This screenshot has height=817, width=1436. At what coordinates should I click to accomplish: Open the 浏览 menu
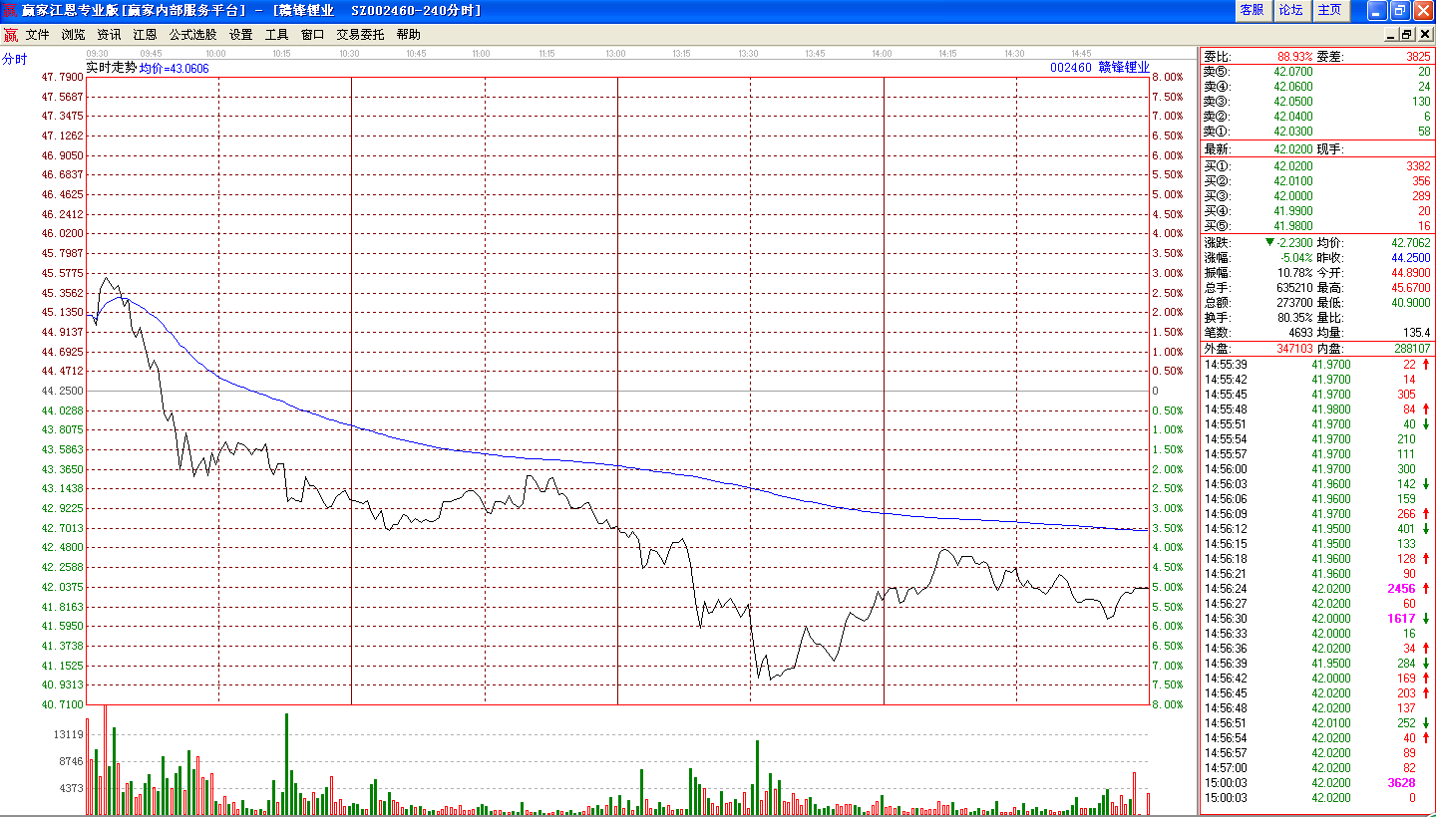coord(74,34)
